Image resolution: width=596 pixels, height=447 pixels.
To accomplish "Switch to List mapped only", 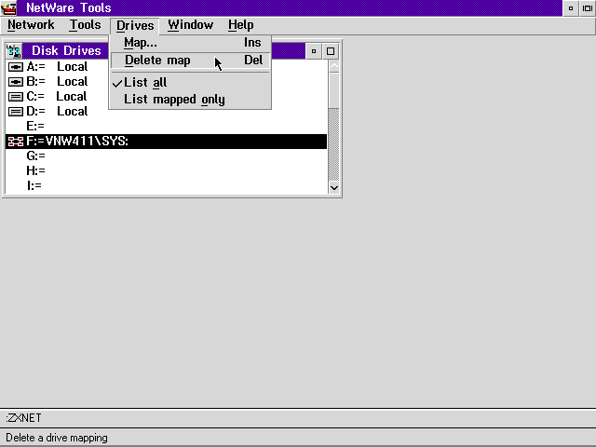I will [x=190, y=100].
